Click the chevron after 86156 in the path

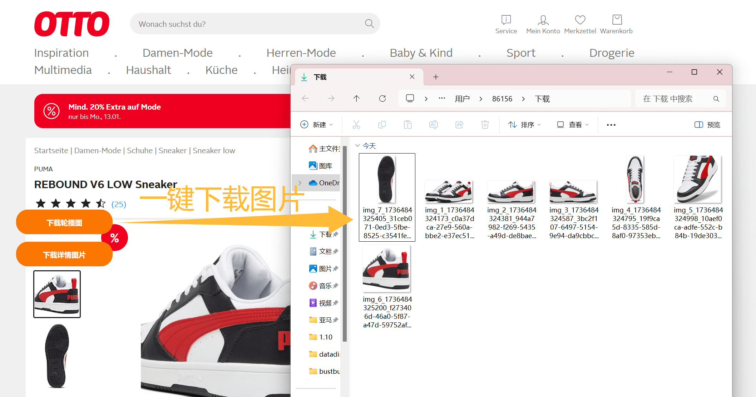click(523, 99)
